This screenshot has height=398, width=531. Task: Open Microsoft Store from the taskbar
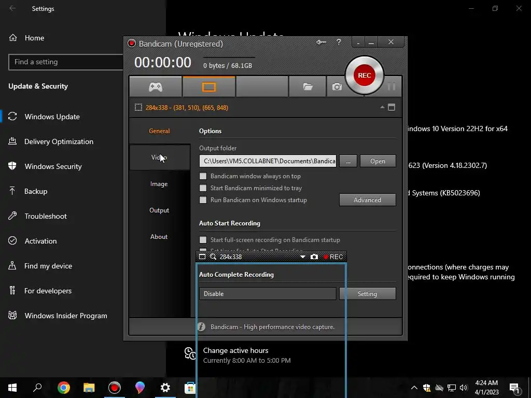pos(190,388)
